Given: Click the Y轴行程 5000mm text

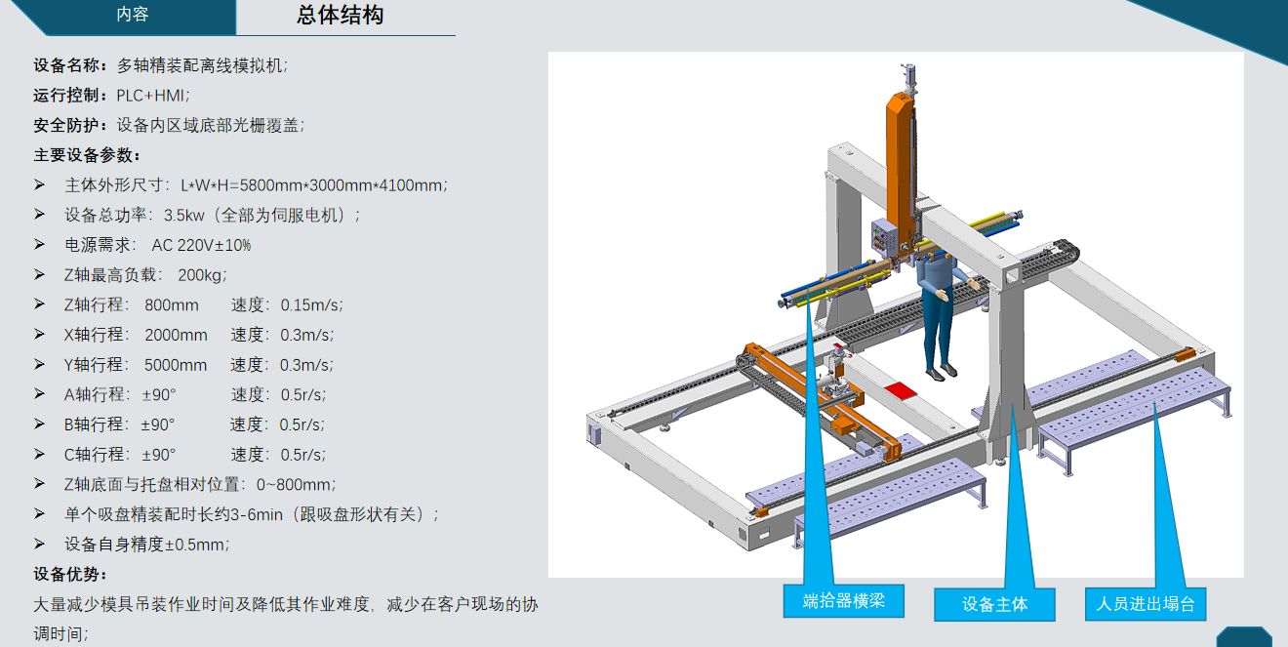Looking at the screenshot, I should [136, 365].
